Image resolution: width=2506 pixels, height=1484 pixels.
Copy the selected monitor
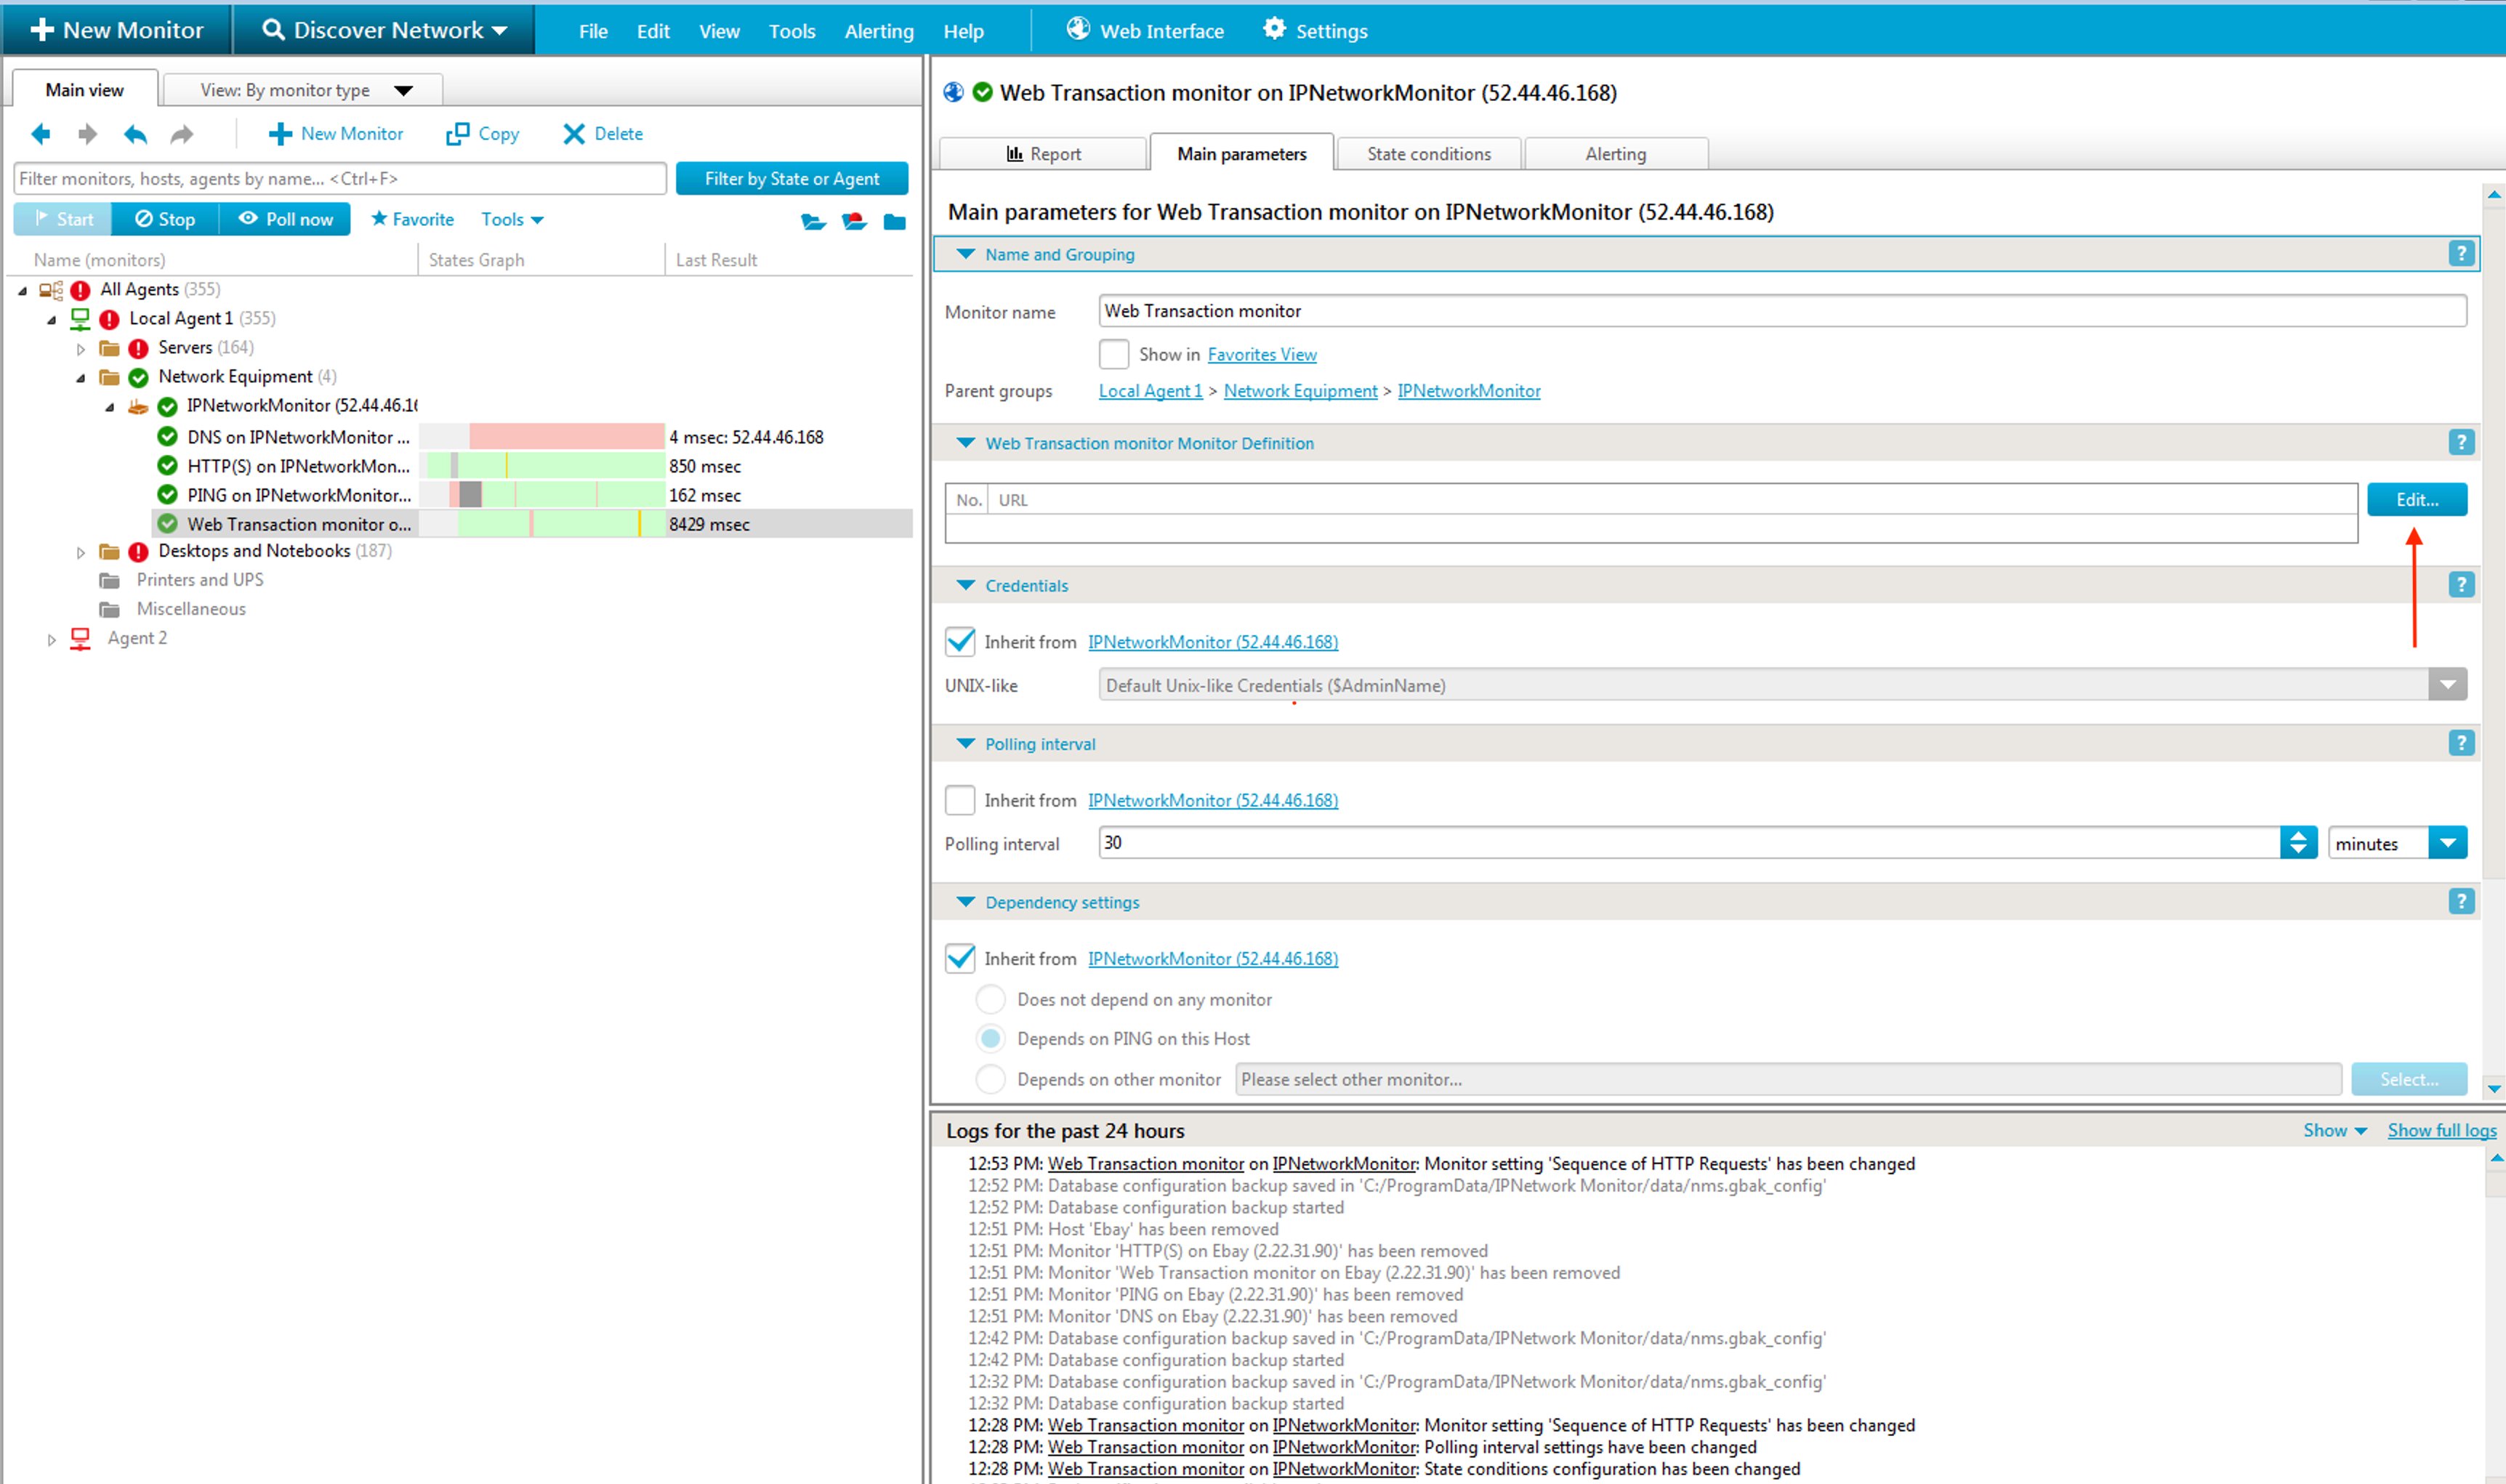pos(482,133)
